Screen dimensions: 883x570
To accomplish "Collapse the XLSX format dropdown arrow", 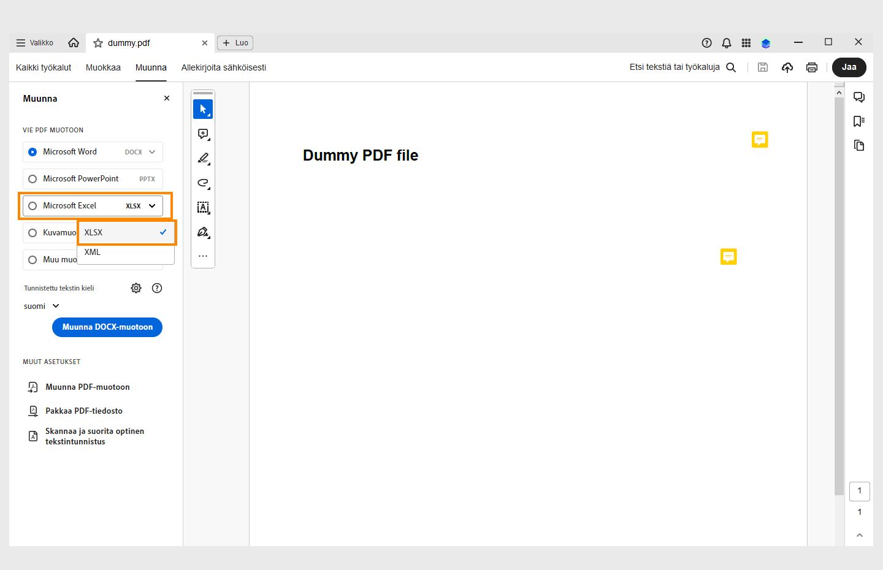I will (152, 206).
